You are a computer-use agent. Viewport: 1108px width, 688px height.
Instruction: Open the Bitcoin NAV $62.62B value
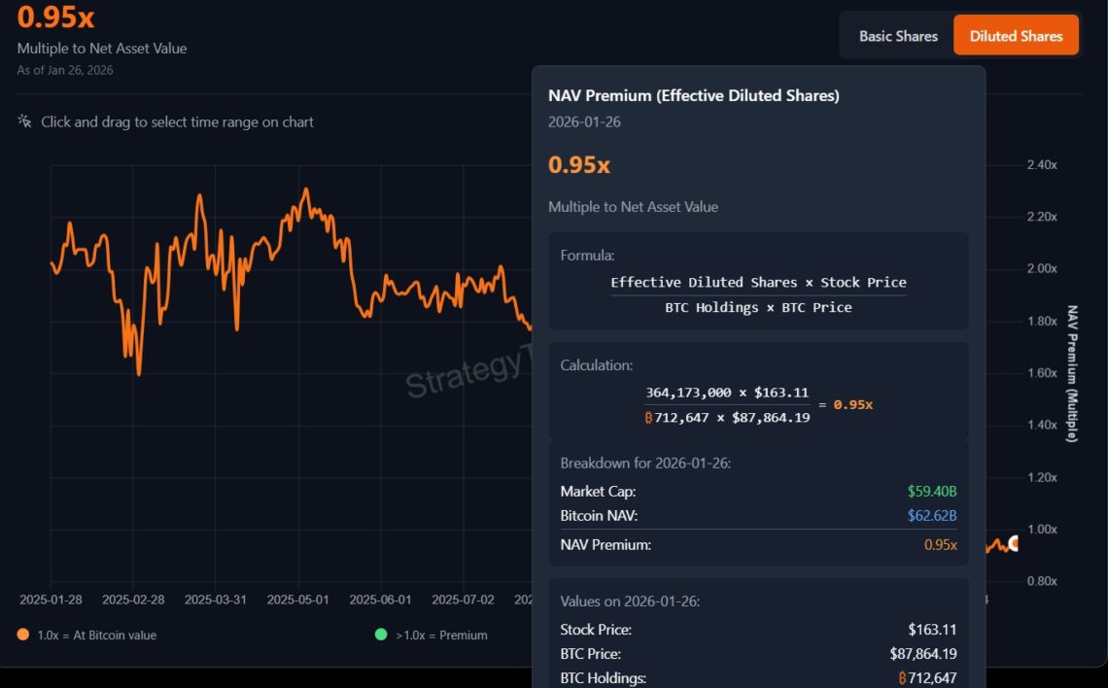(x=932, y=516)
